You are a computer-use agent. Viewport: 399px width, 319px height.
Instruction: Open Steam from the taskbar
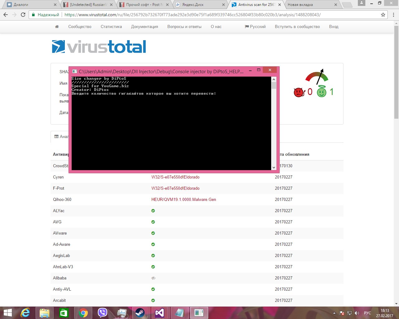[x=140, y=313]
